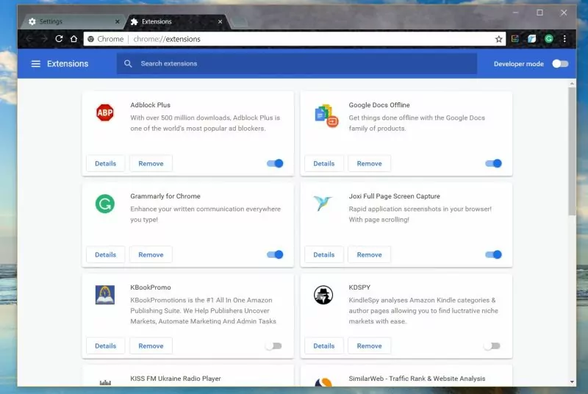The image size is (588, 394).
Task: Remove Joxi Full Page Screen Capture
Action: click(370, 254)
